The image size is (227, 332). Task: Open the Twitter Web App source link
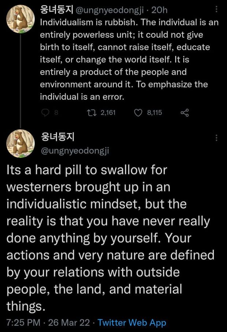[132, 323]
